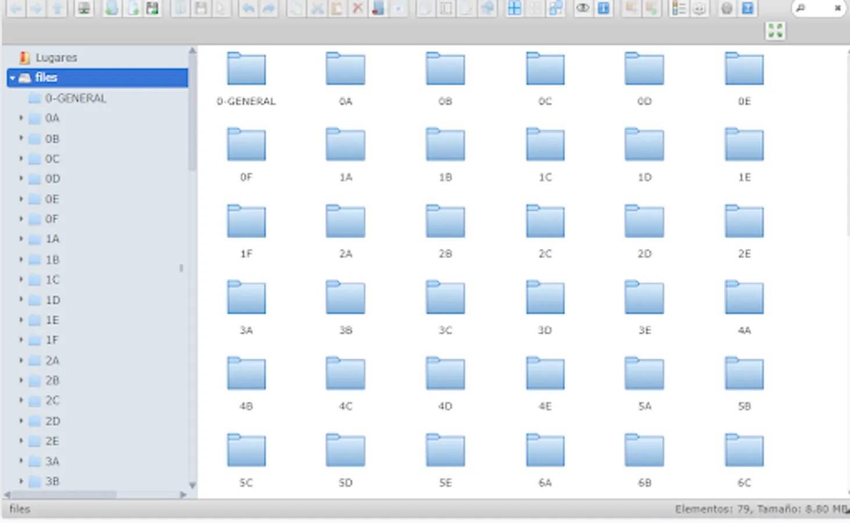Select the 6C folder icon
This screenshot has width=850, height=523.
744,451
